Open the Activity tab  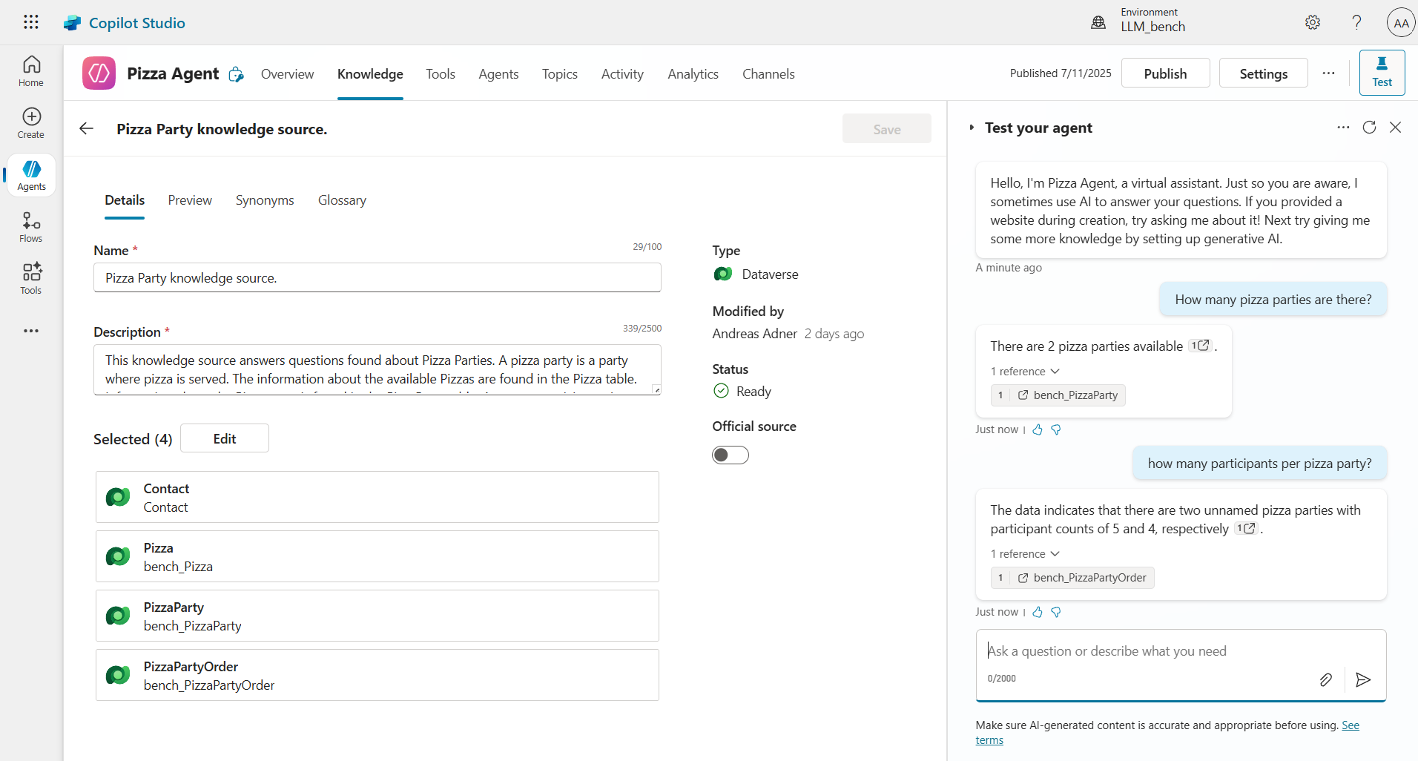[622, 73]
